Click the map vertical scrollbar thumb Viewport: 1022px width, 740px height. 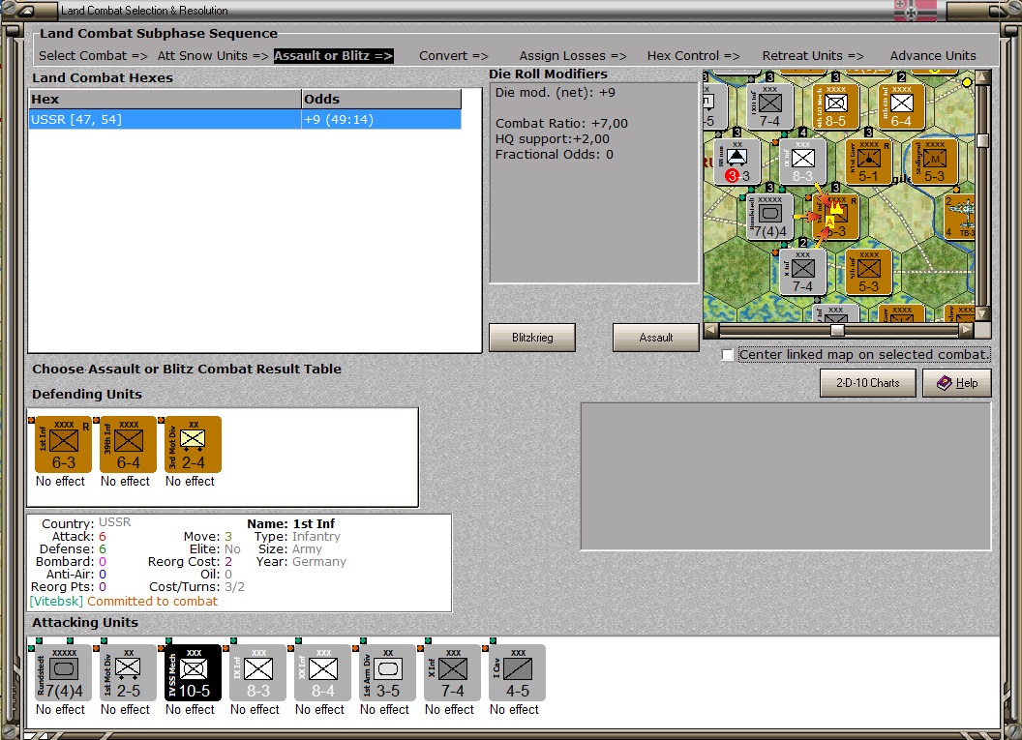[x=982, y=140]
